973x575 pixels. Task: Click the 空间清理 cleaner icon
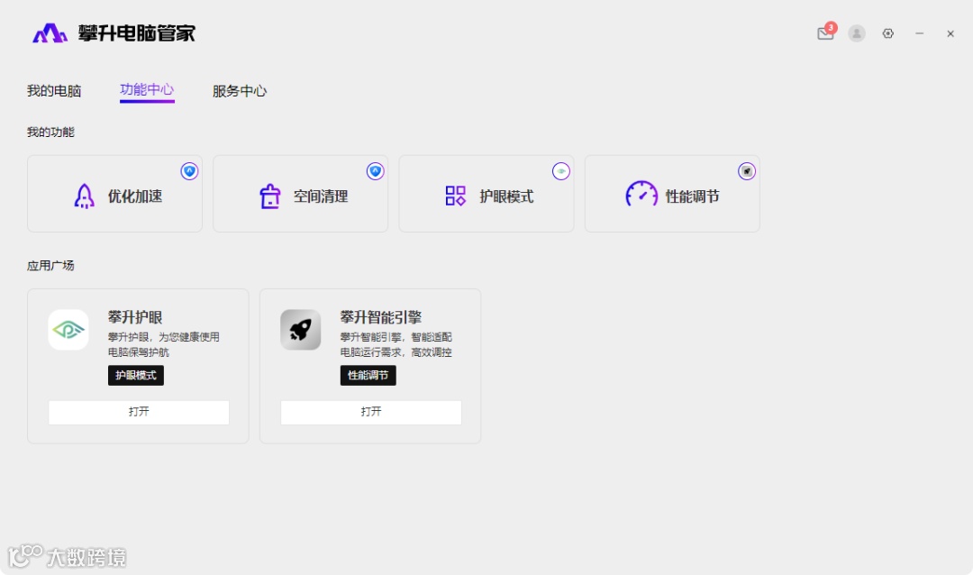coord(270,196)
